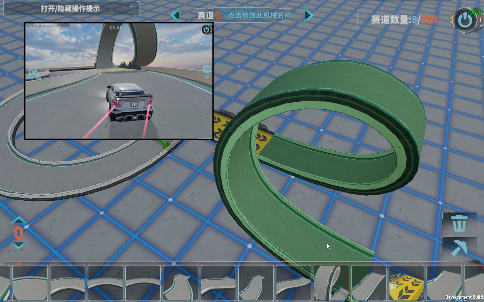Toggle the 打开/隐藏操作提示 hints panel
Image resolution: width=484 pixels, height=302 pixels.
coord(71,8)
